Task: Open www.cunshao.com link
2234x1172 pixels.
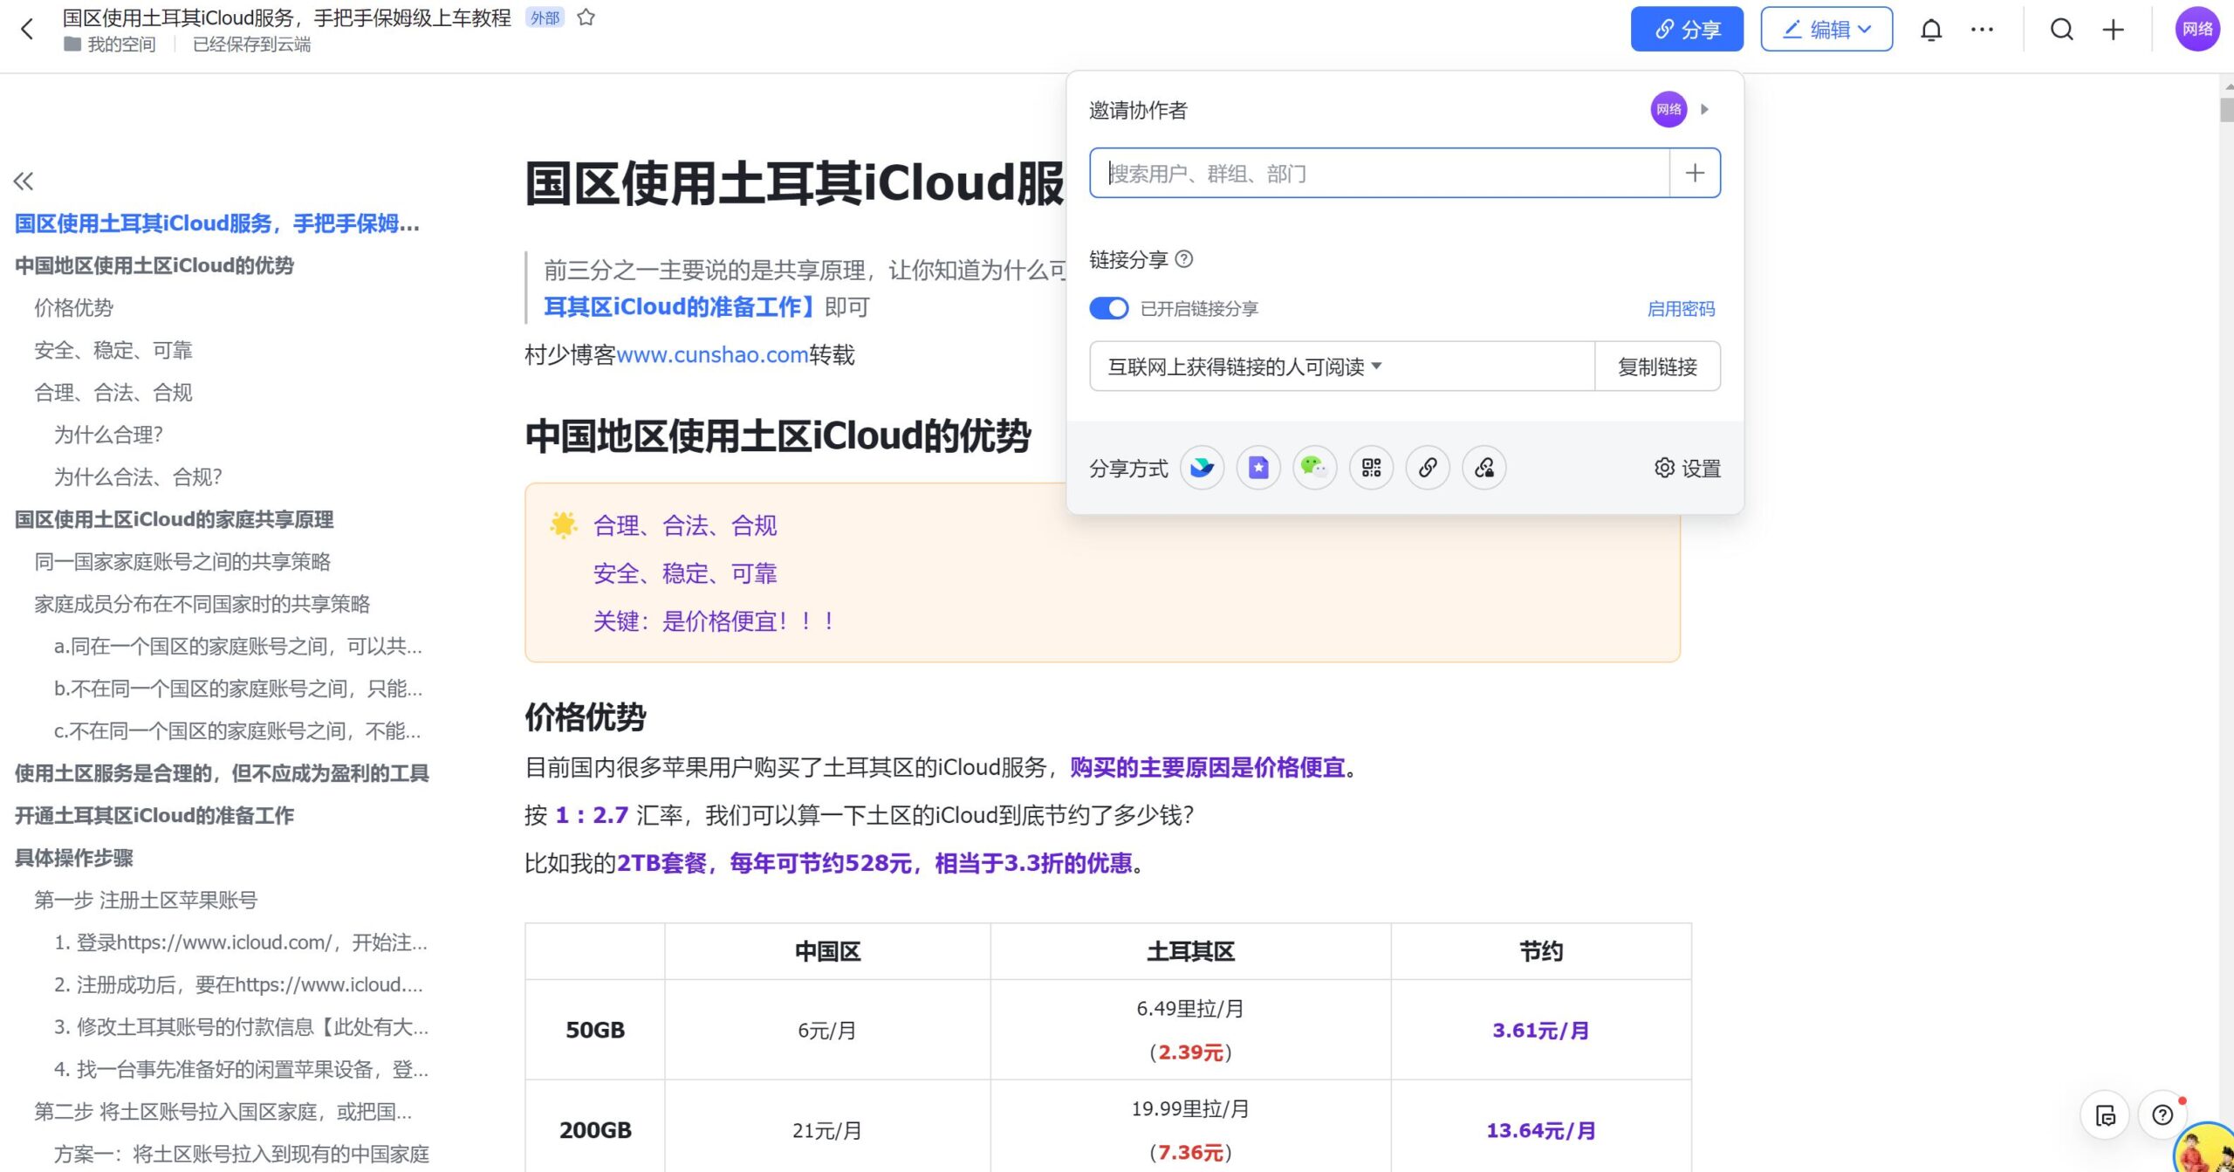Action: [712, 354]
